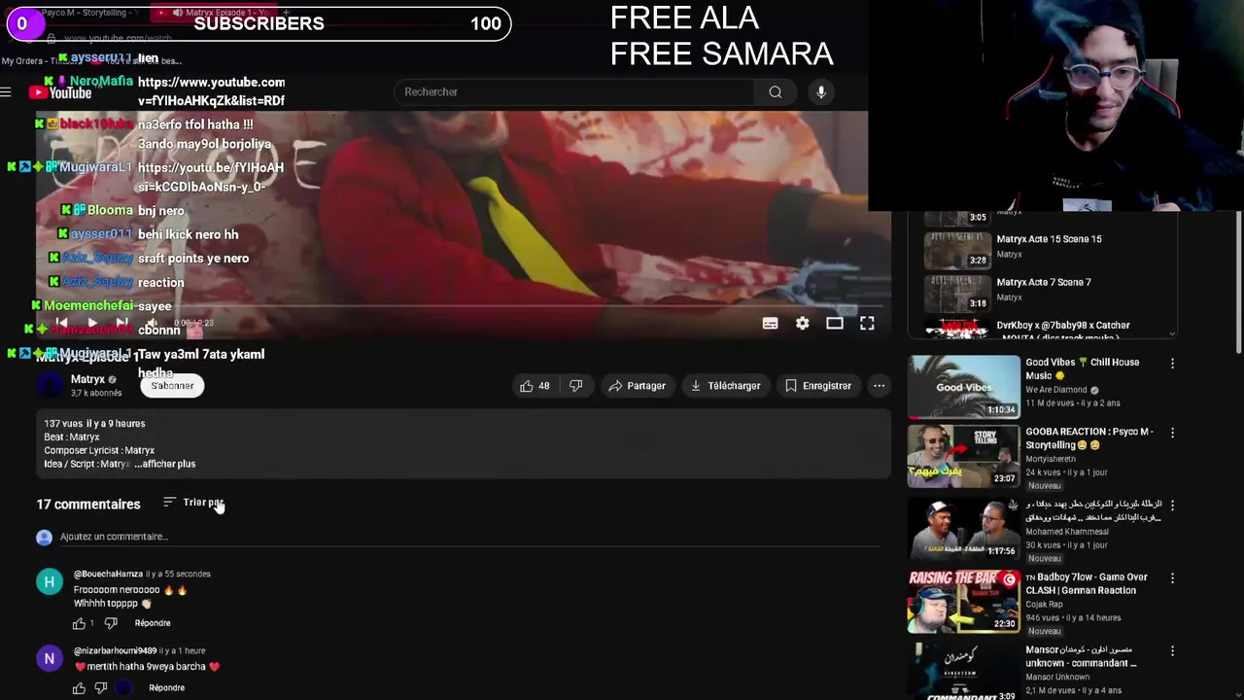
Task: Open the player settings gear
Action: tap(802, 324)
